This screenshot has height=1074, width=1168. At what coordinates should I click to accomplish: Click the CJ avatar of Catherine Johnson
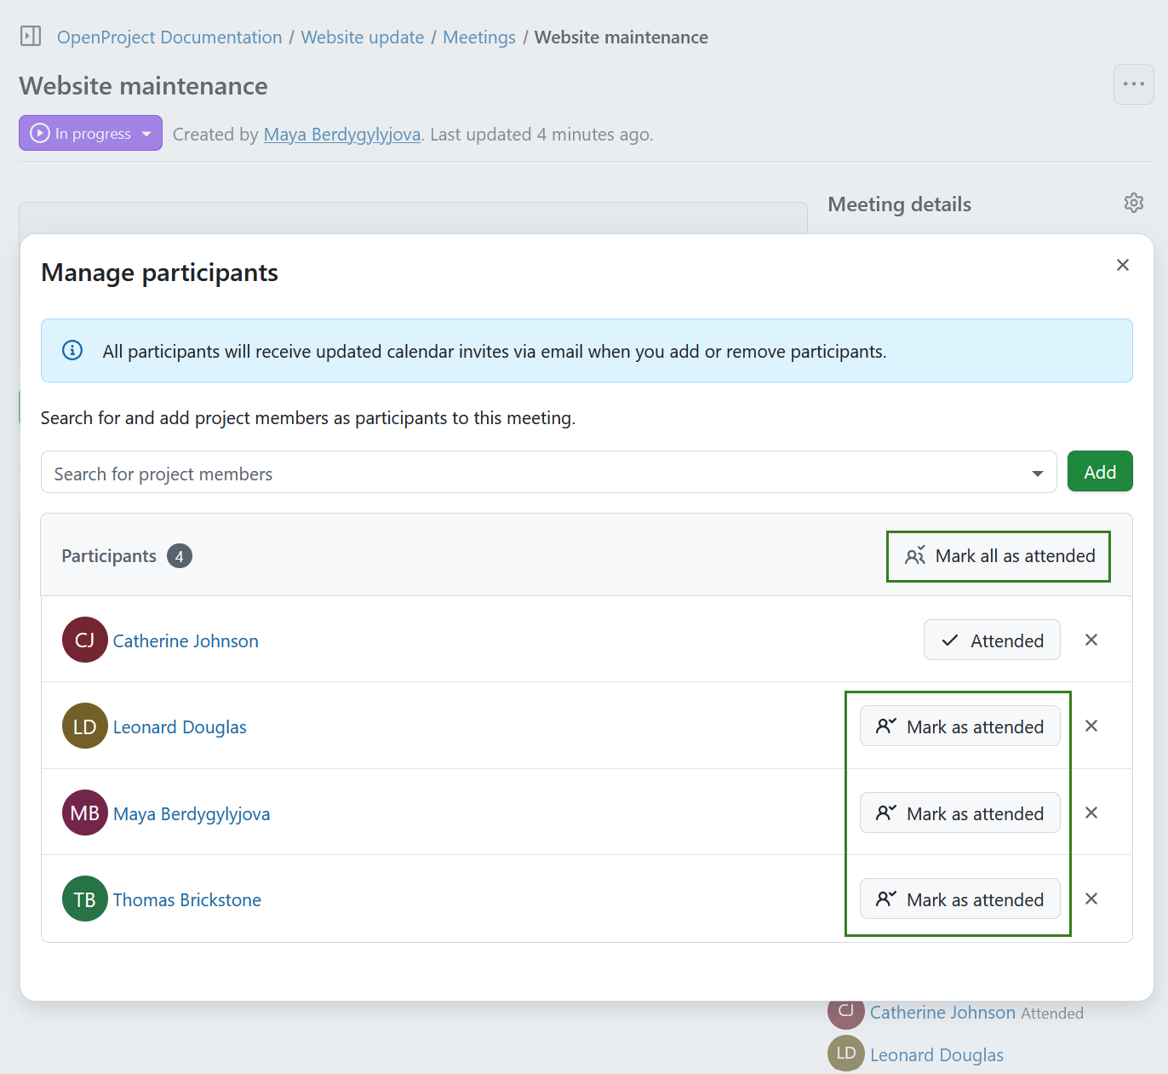[84, 640]
